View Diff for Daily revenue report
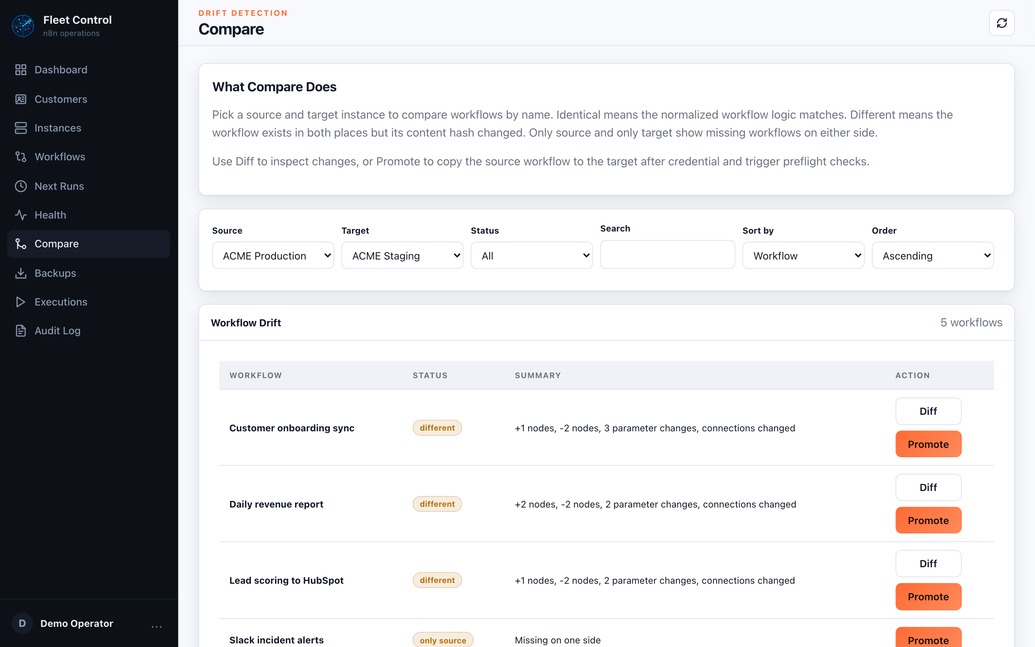1035x647 pixels. click(928, 487)
